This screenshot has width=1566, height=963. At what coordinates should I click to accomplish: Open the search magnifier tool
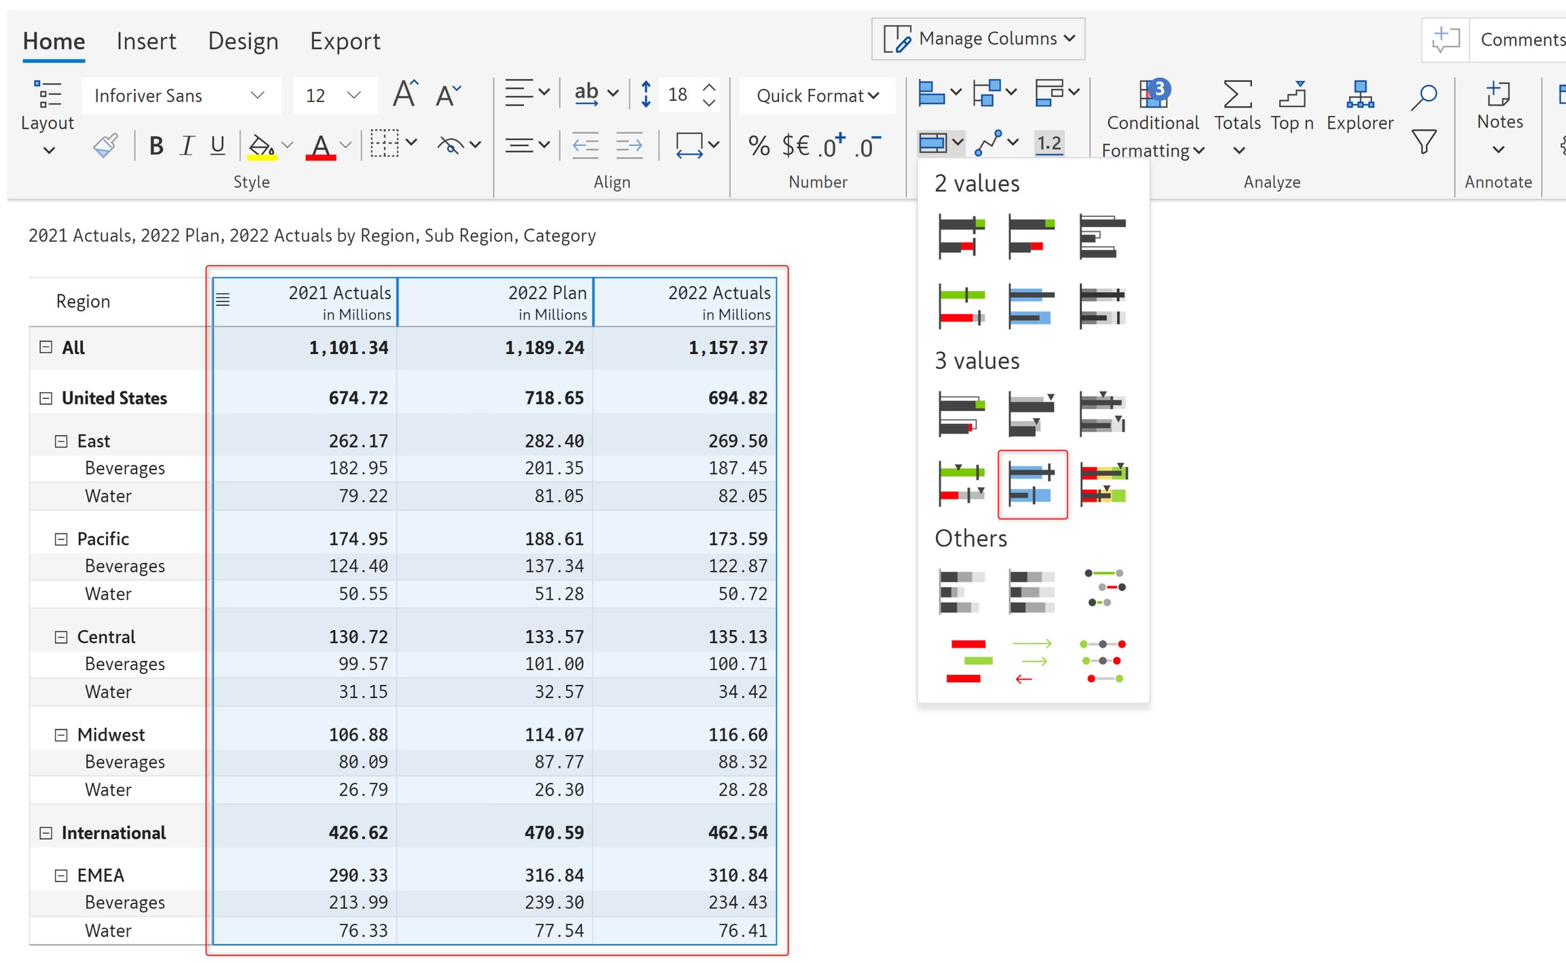click(1423, 97)
